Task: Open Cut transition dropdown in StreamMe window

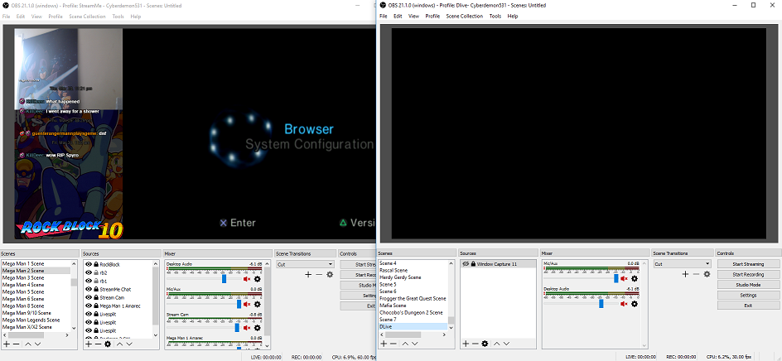Action: pos(305,264)
